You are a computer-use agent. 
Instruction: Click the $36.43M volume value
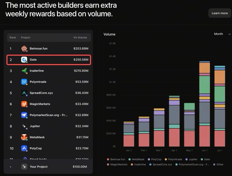pos(82,93)
